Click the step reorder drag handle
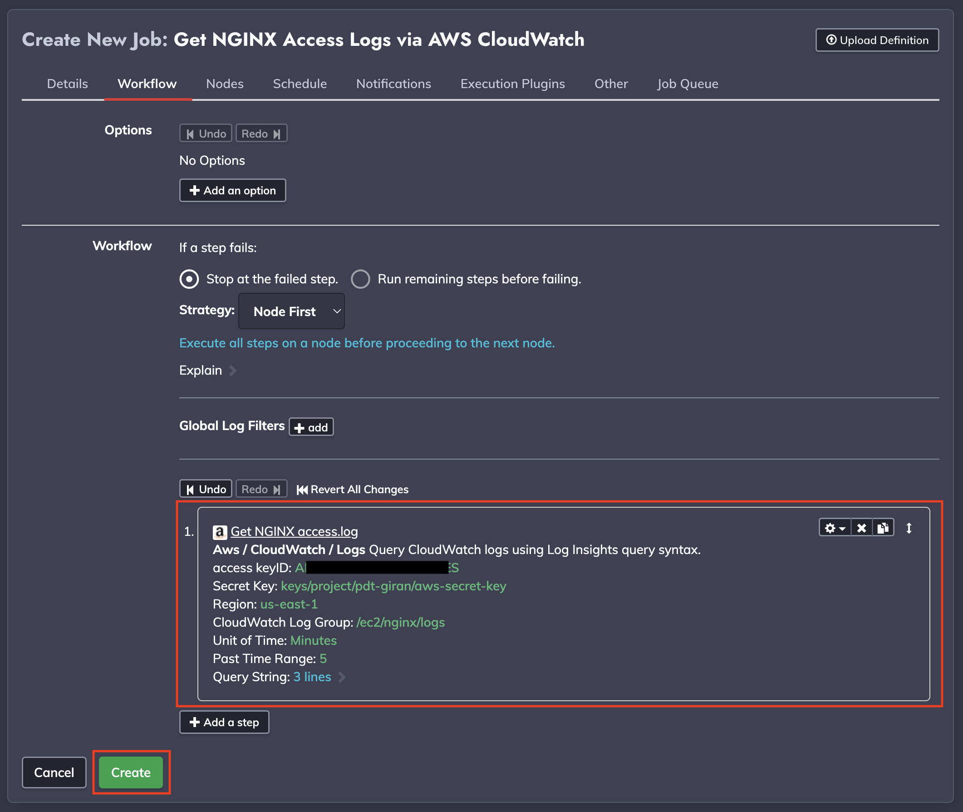Image resolution: width=963 pixels, height=812 pixels. click(x=909, y=528)
